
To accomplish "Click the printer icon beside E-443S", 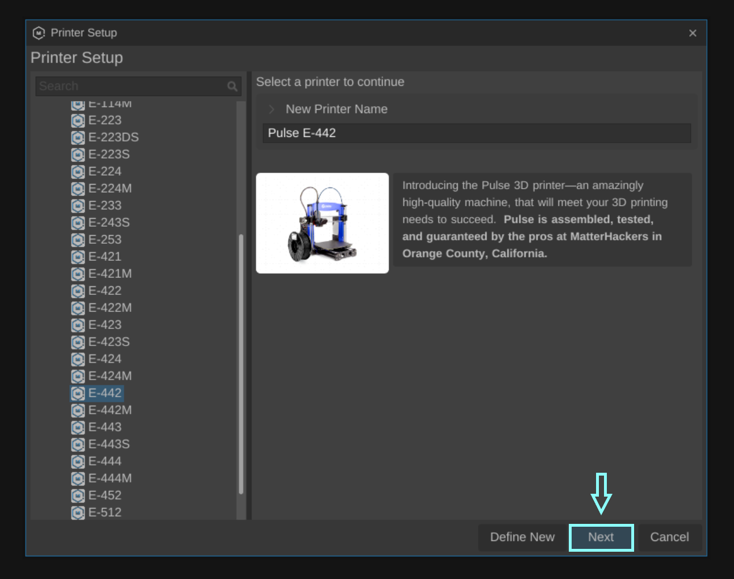I will pyautogui.click(x=78, y=444).
